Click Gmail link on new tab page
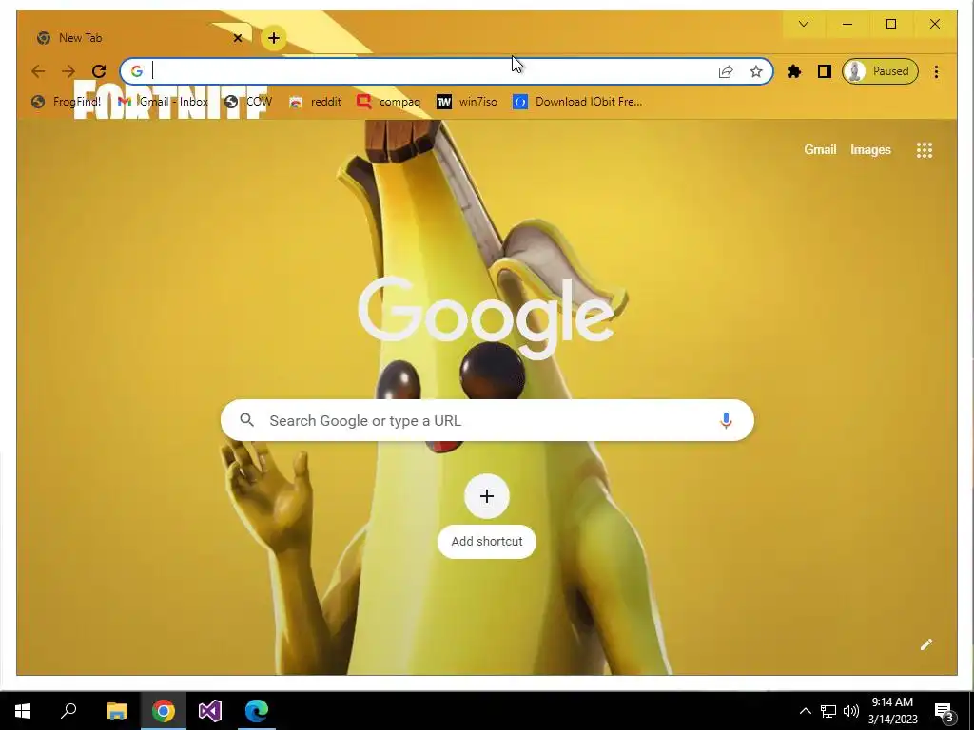 (820, 149)
